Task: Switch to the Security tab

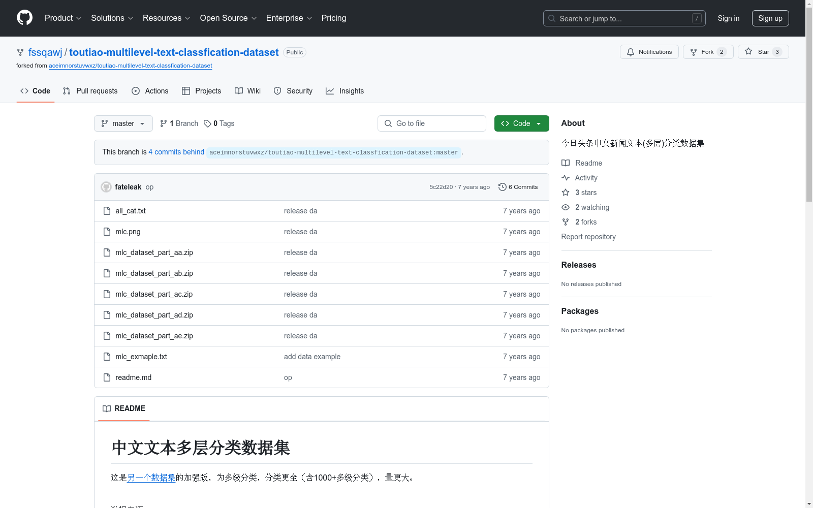Action: click(293, 91)
